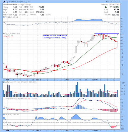This screenshot has height=132, width=128.
Task: Click the SNTS ticker symbol in header
Action: click(x=5, y=2)
